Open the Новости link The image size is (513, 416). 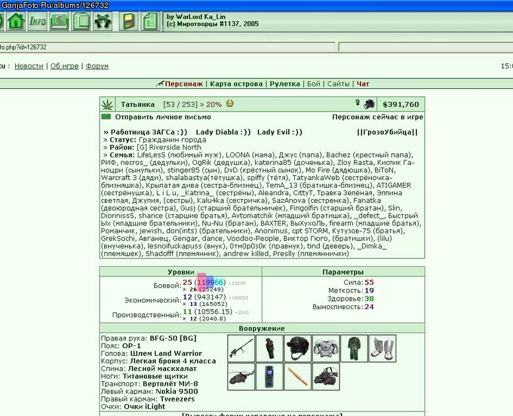(x=29, y=66)
